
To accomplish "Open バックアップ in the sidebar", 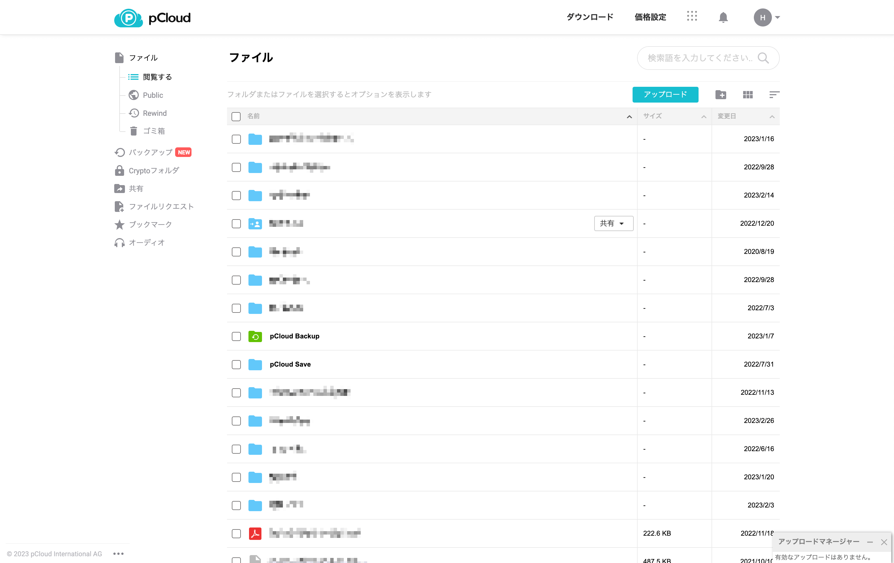I will [x=143, y=152].
